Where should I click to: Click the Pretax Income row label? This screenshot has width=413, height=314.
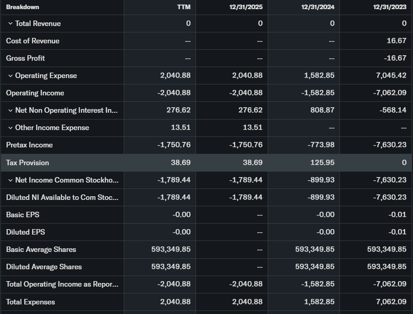(29, 145)
